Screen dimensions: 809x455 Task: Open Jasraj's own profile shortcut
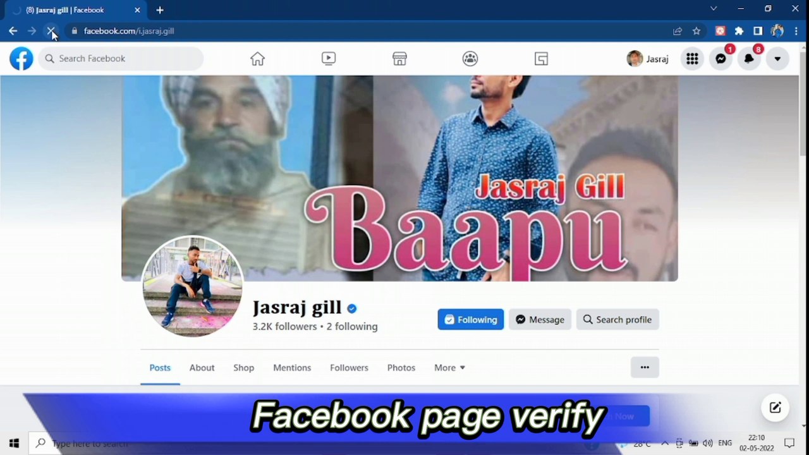pyautogui.click(x=647, y=59)
